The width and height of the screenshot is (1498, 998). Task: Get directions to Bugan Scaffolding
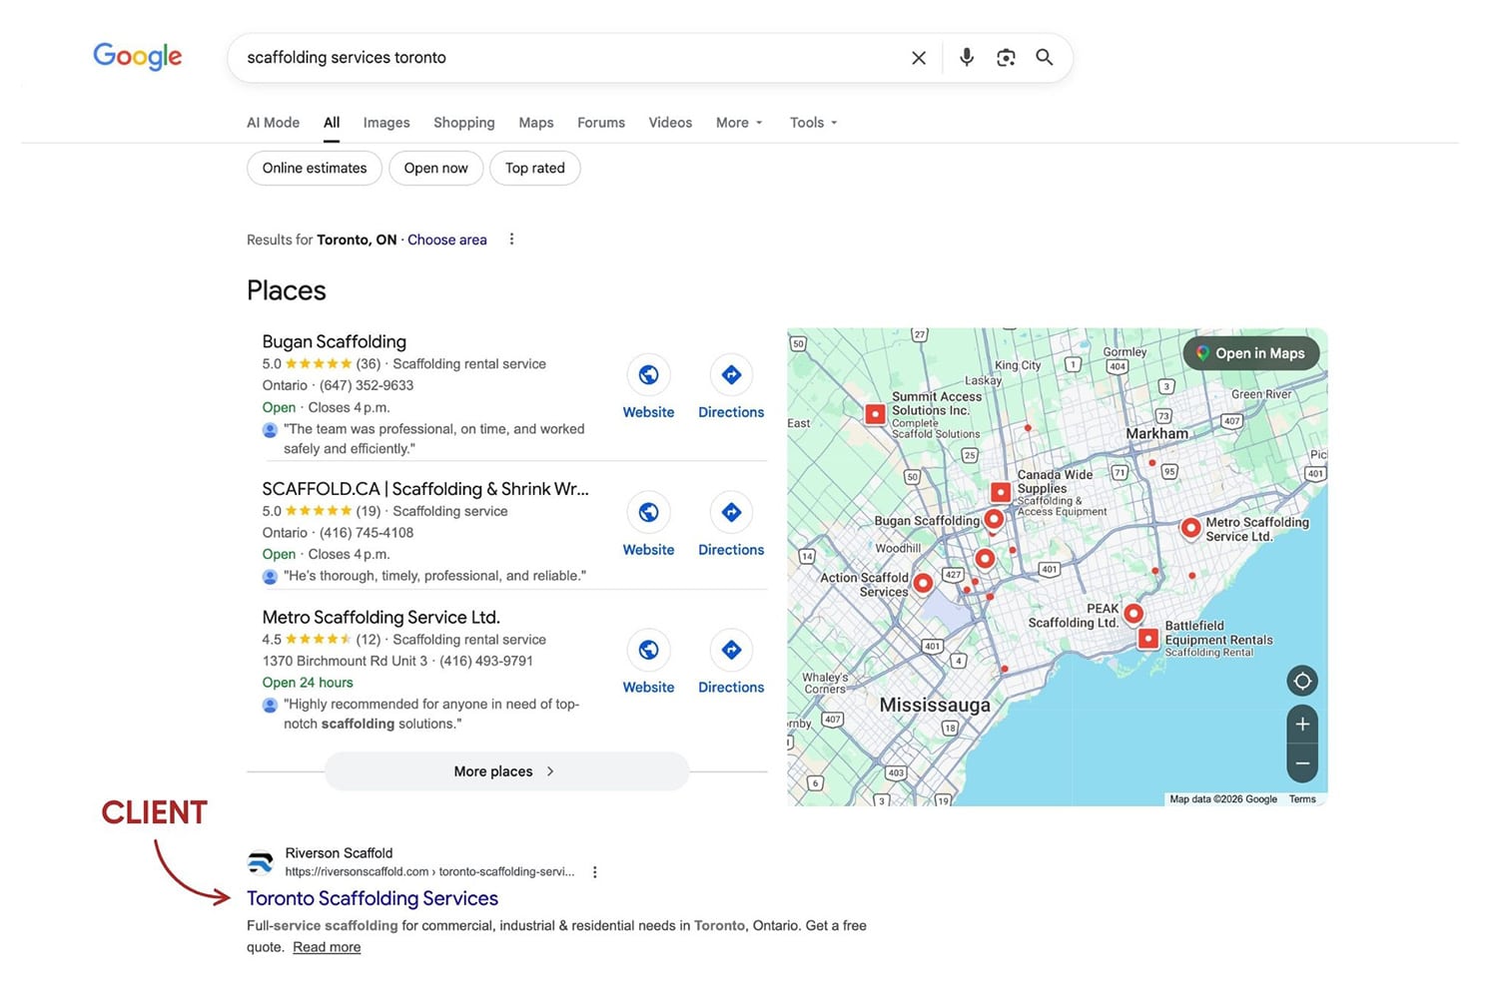point(731,375)
